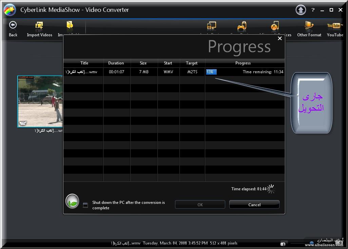Click the M2TS target format cell

192,72
